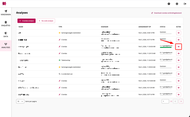Image resolution: width=190 pixels, height=117 pixels.
Task: Open the Data sidebar section
Action: coord(6,35)
